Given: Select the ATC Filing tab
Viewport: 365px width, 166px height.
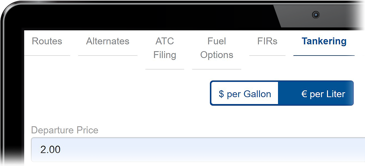Looking at the screenshot, I should click(165, 48).
